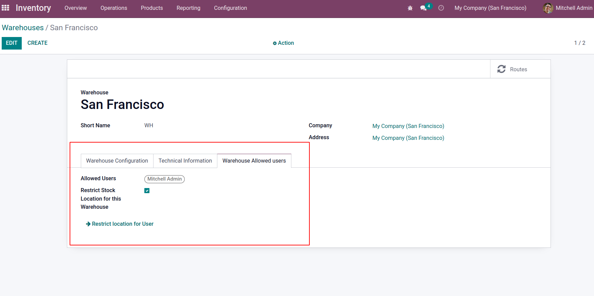Open My Company switcher dropdown

click(x=490, y=8)
